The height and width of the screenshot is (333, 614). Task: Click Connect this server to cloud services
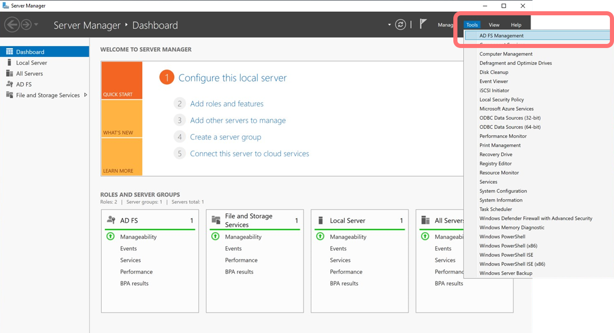point(249,153)
